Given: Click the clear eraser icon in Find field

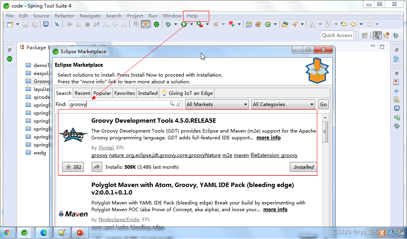Looking at the screenshot, I should (179, 104).
